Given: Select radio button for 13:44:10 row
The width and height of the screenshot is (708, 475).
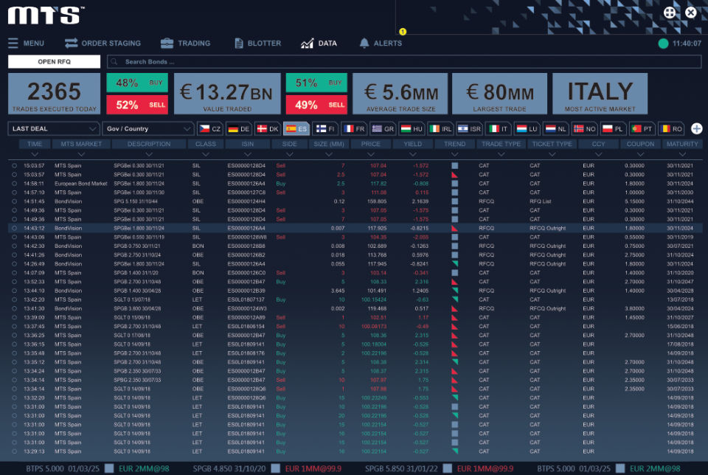Looking at the screenshot, I should click(x=15, y=291).
